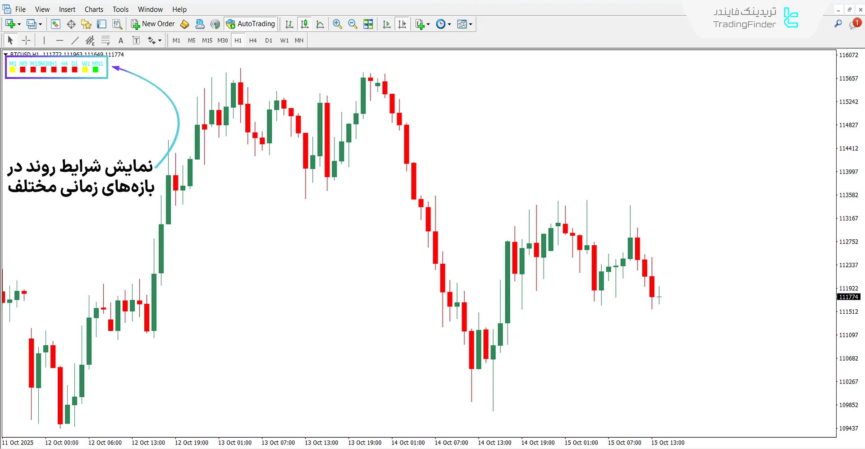Open the Charts menu

click(94, 9)
